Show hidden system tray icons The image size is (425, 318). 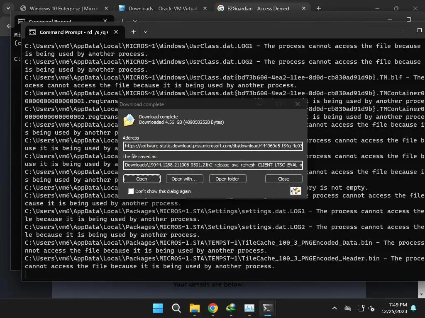pos(335,308)
